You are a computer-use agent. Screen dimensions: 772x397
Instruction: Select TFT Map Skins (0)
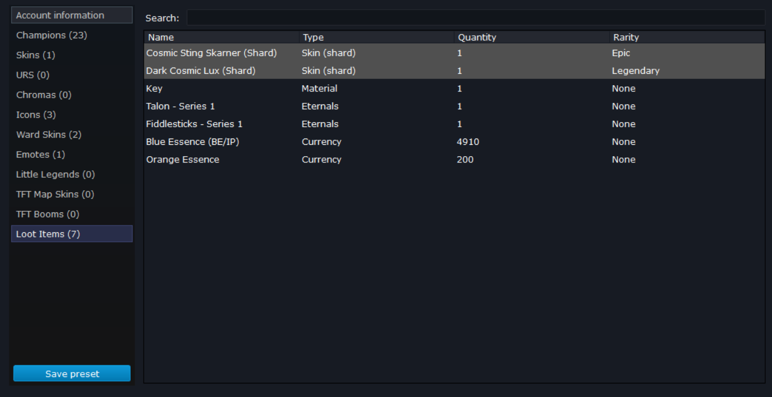[x=72, y=194]
